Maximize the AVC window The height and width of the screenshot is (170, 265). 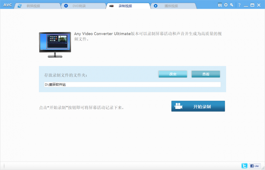click(x=252, y=5)
